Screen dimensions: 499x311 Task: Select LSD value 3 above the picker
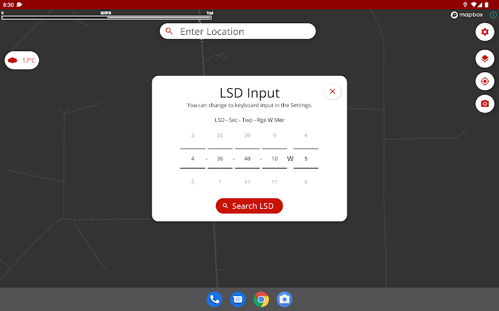click(193, 136)
